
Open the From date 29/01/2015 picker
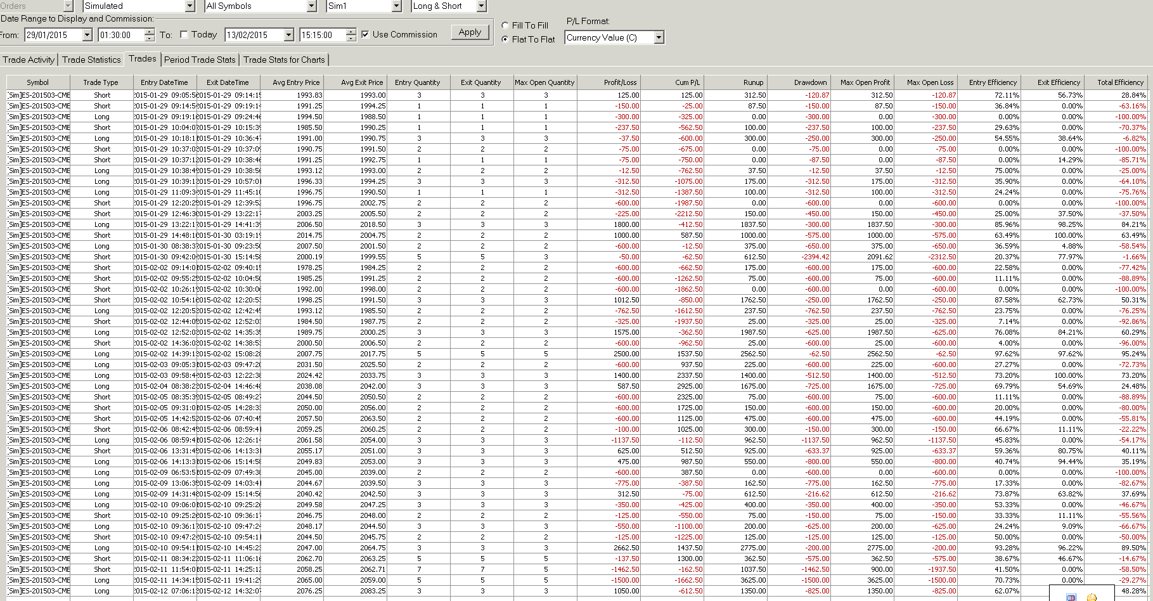click(x=87, y=36)
